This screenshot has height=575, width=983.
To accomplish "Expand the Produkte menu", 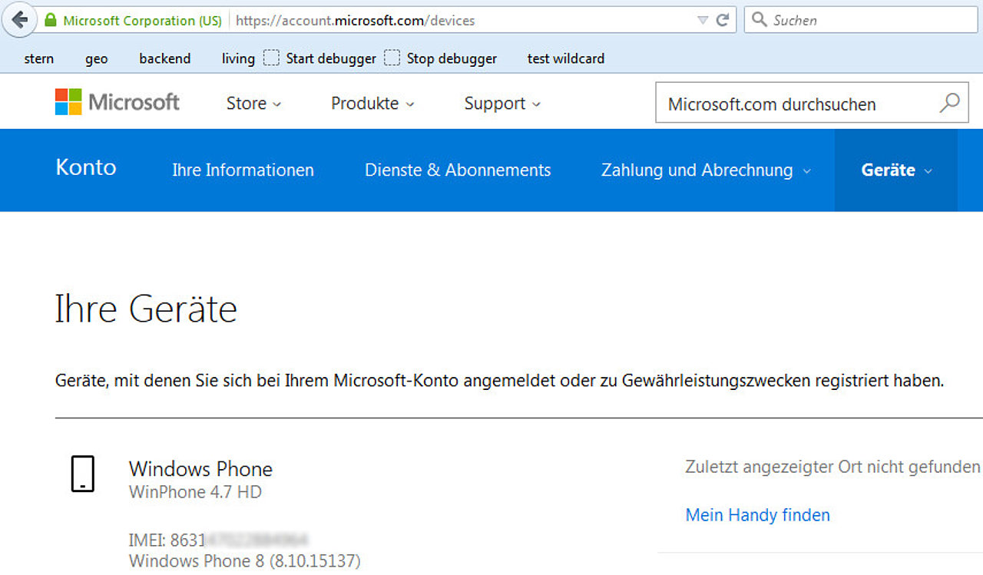I will 372,104.
